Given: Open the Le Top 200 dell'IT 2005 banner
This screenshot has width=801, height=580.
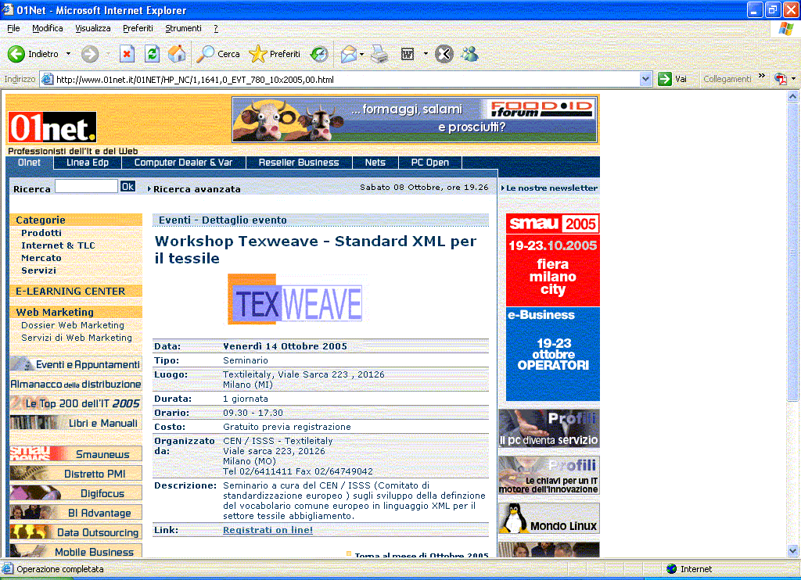Looking at the screenshot, I should point(76,403).
